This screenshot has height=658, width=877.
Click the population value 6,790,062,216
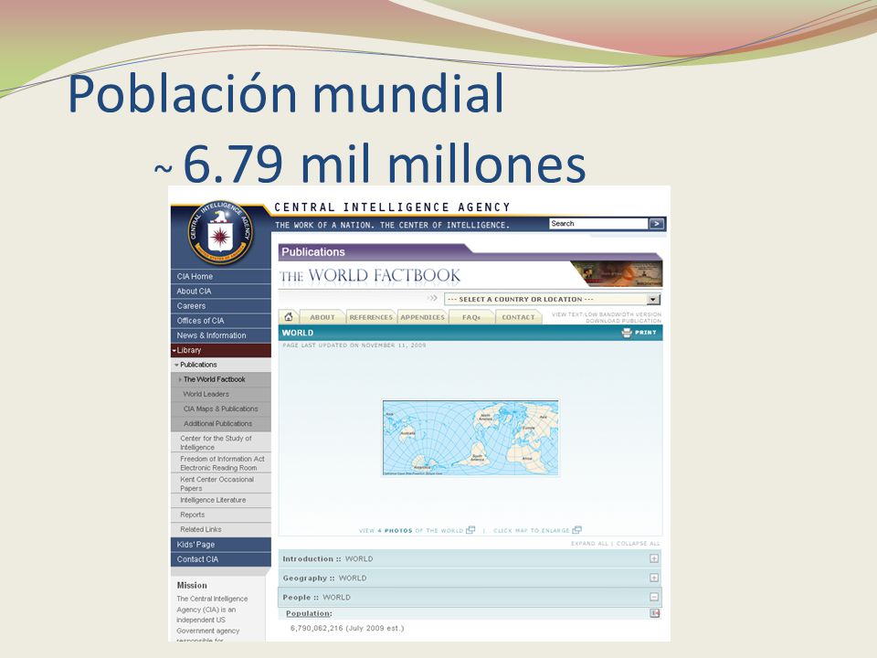click(316, 629)
